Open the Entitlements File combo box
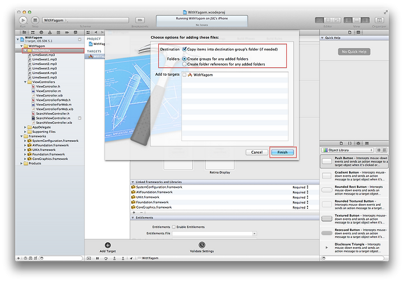The width and height of the screenshot is (404, 282). (x=214, y=234)
